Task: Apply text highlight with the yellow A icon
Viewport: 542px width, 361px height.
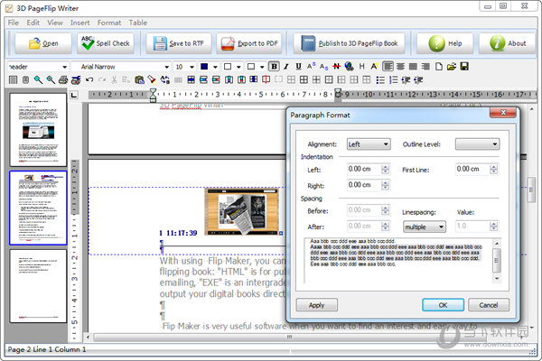Action: pyautogui.click(x=374, y=66)
